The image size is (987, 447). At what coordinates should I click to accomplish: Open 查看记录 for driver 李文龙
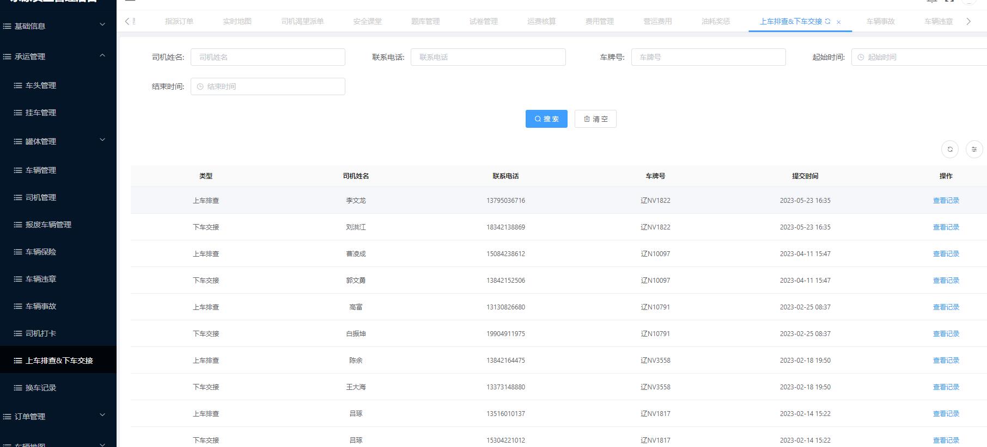(946, 201)
